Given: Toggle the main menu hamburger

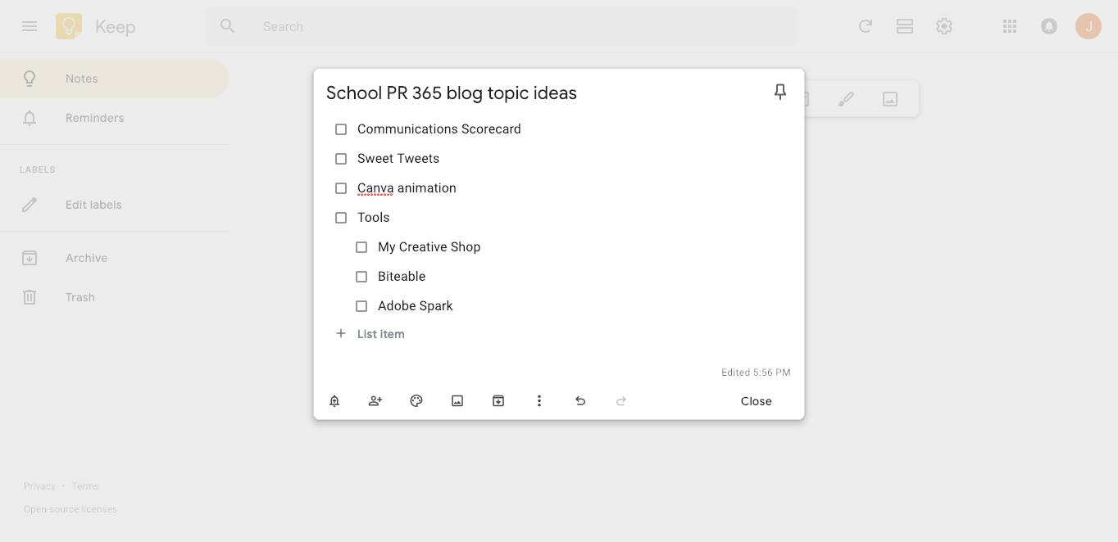Looking at the screenshot, I should point(30,26).
